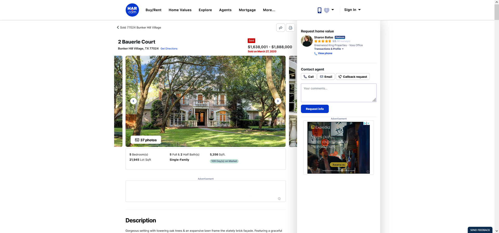499x233 pixels.
Task: Click Reserva ya on Expedia ad
Action: pos(338,165)
